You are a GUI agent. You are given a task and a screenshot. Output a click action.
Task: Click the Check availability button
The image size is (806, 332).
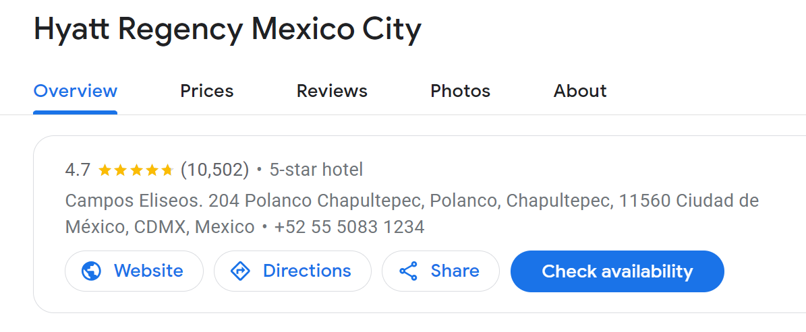(x=617, y=271)
